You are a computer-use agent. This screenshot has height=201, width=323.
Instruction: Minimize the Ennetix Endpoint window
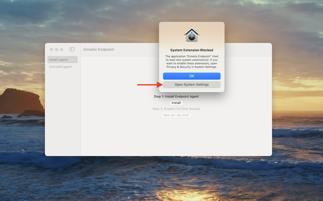(57, 49)
